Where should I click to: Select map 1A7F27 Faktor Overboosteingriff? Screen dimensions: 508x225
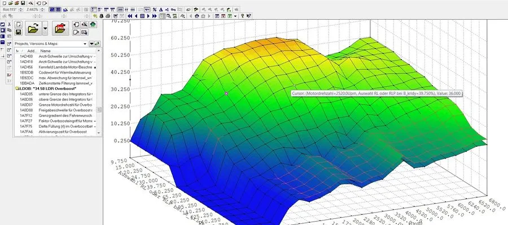(56, 121)
